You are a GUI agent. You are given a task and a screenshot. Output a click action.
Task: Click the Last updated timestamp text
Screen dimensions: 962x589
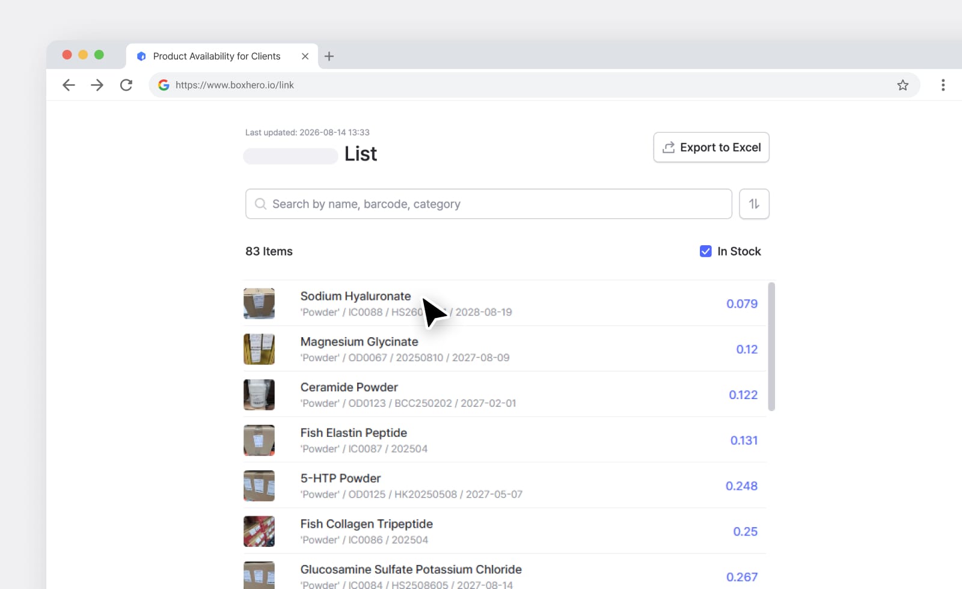(307, 132)
